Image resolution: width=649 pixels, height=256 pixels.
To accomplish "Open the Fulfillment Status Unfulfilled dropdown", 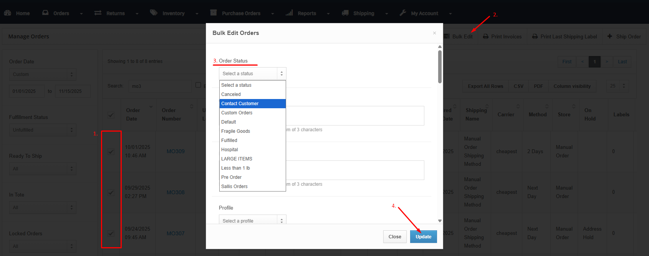I will tap(43, 130).
